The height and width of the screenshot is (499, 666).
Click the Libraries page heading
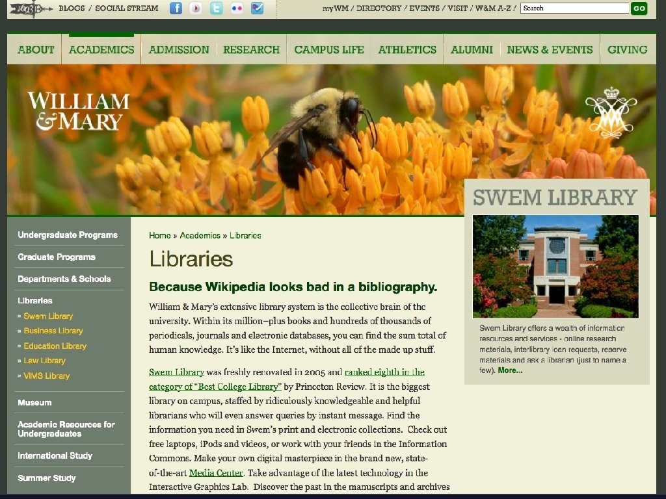pyautogui.click(x=191, y=259)
